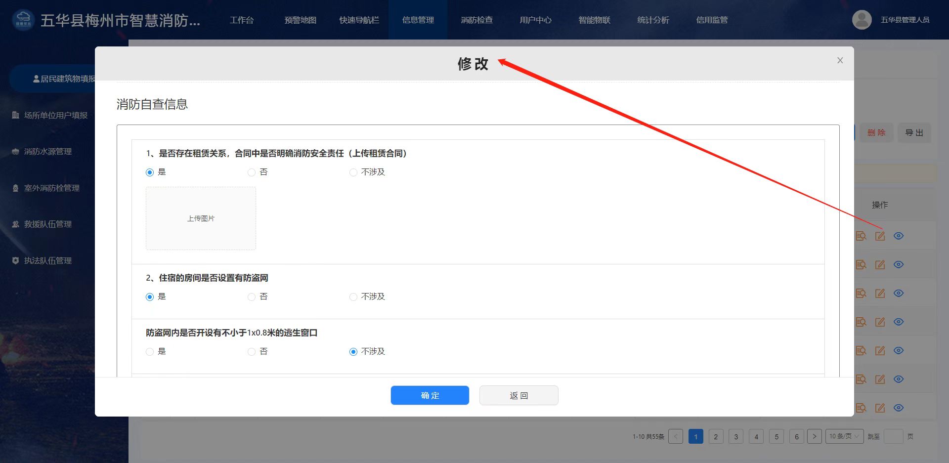The height and width of the screenshot is (463, 949).
Task: Click the 居民建筑物填报 sidebar person icon
Action: tap(36, 79)
